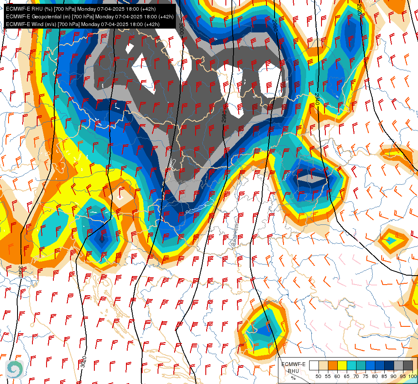Click the 2960 contour label
The image size is (418, 384).
click(275, 25)
